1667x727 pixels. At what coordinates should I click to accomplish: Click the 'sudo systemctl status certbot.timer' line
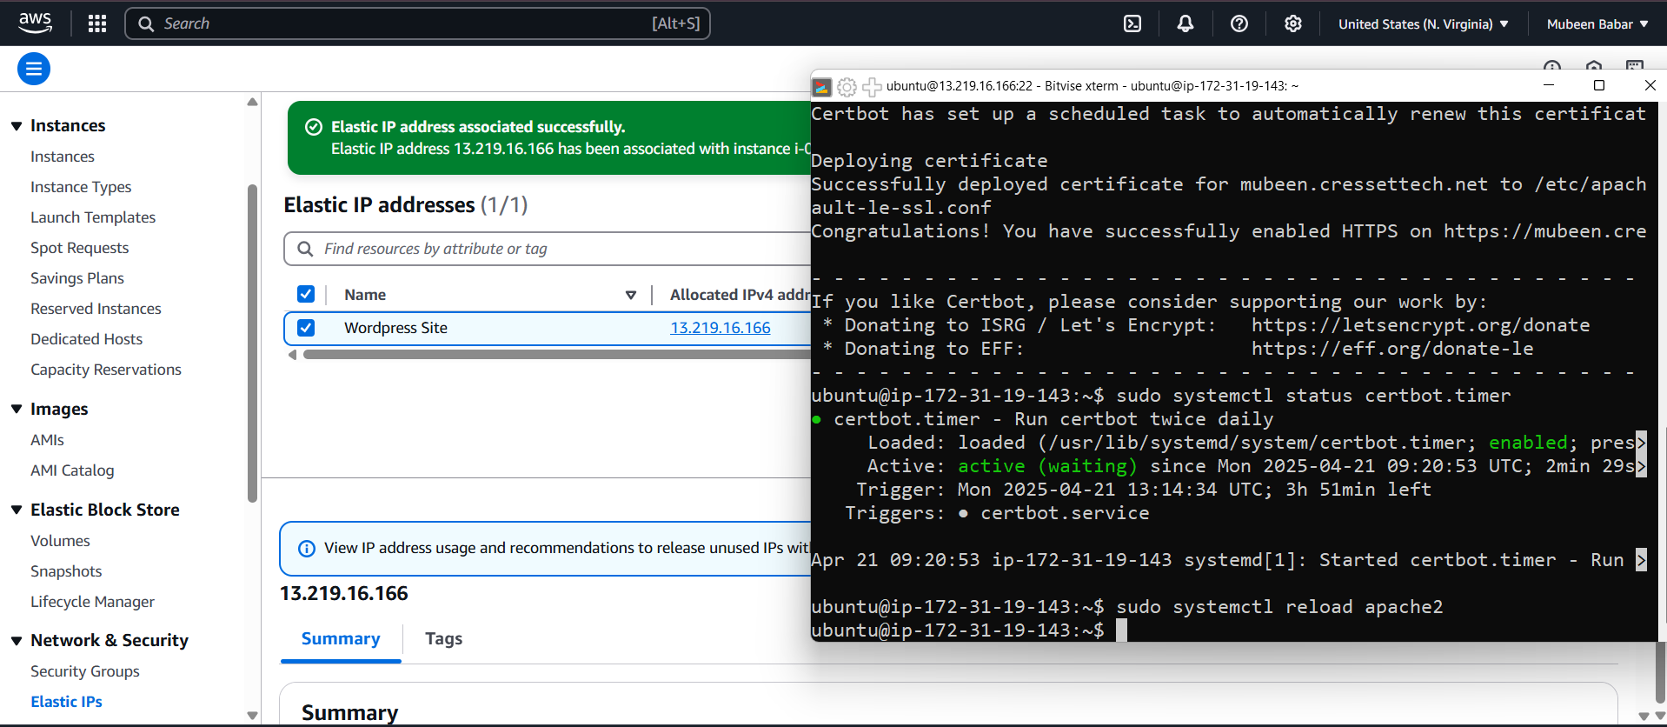1160,396
